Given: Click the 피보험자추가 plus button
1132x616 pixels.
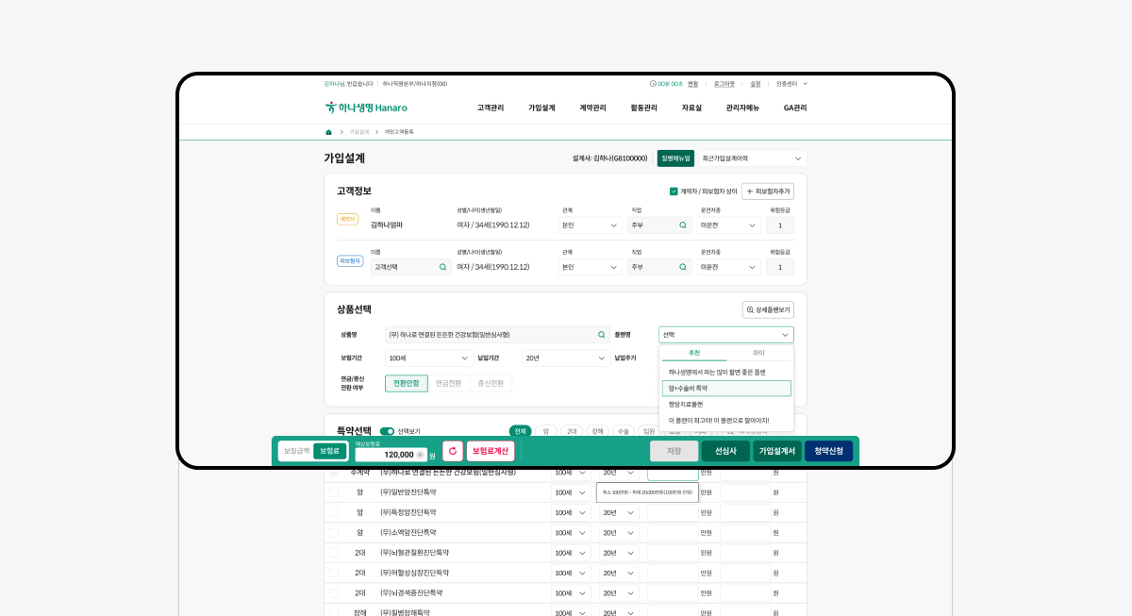Looking at the screenshot, I should (768, 191).
